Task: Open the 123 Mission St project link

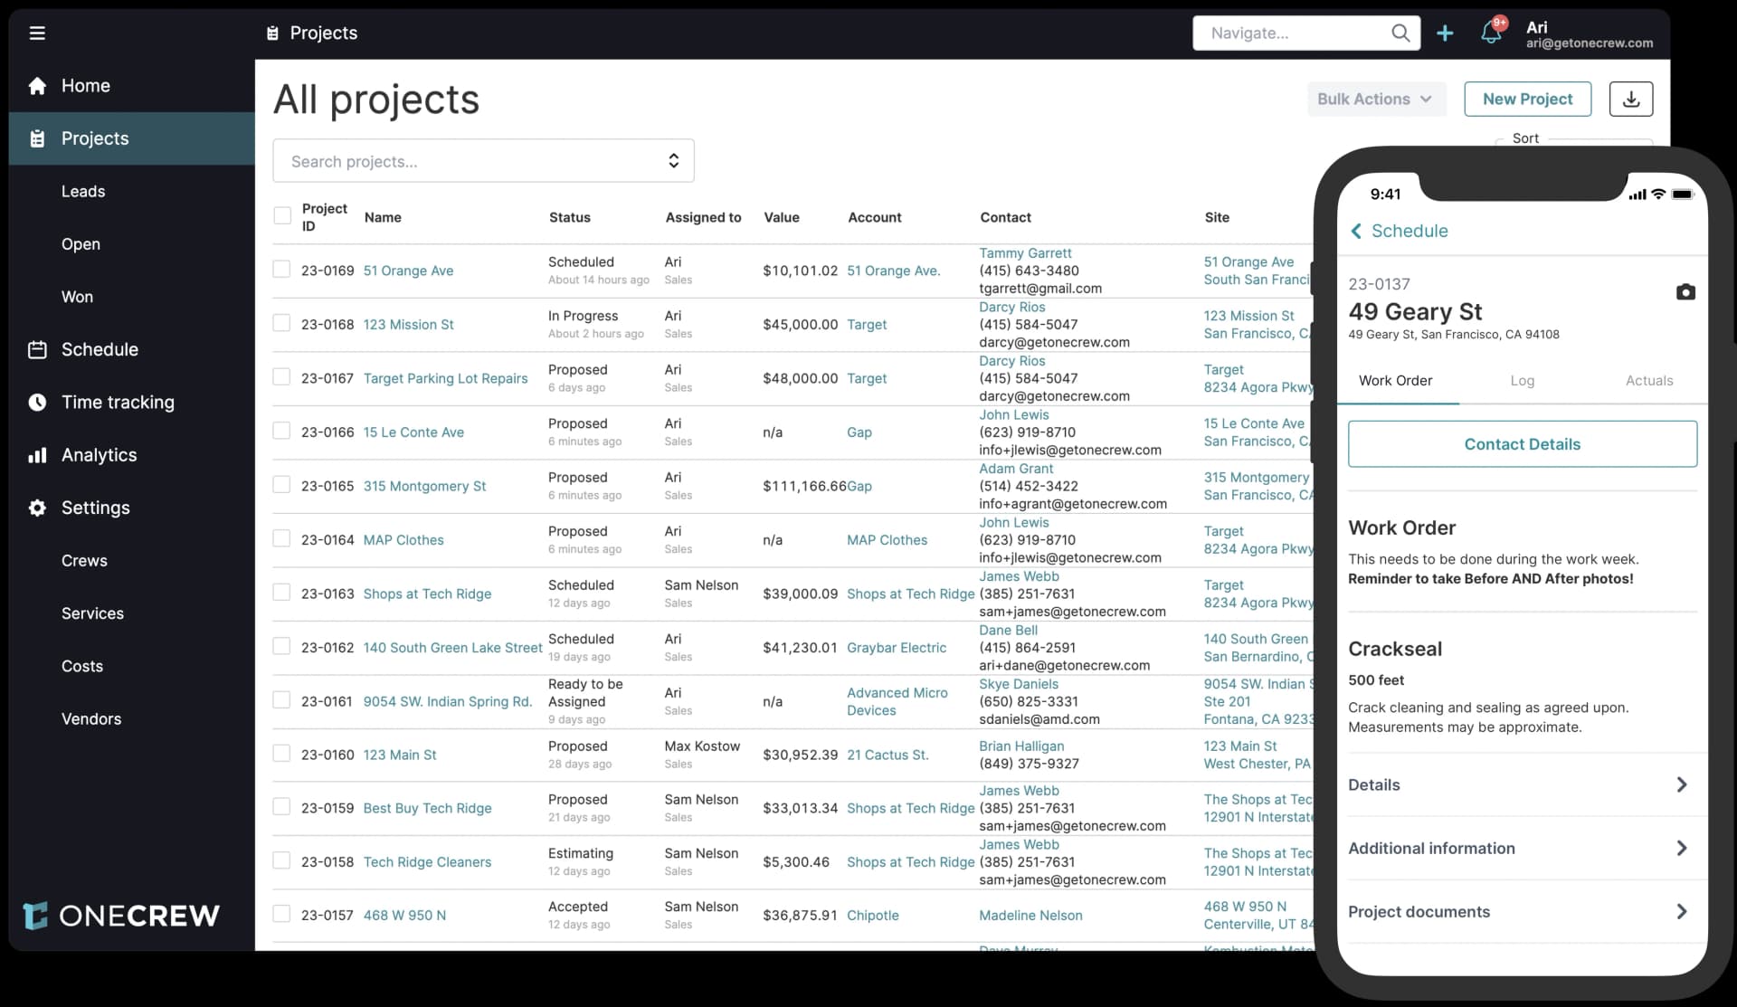Action: tap(408, 324)
